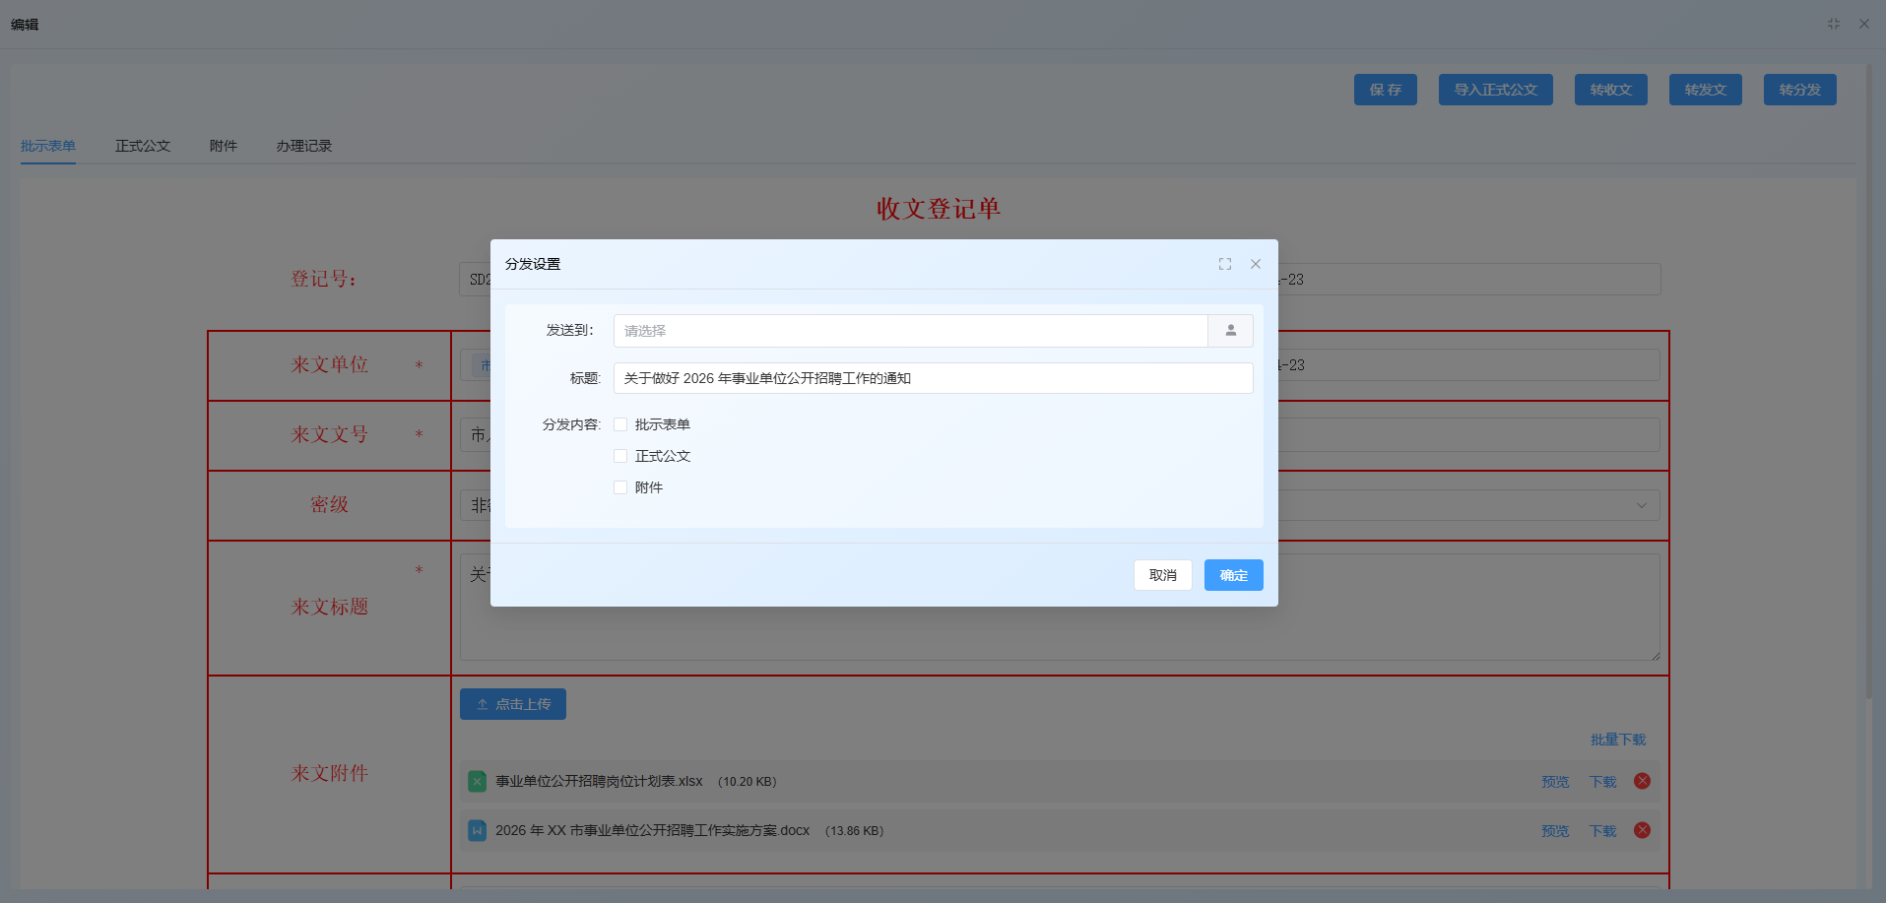Check the 附件 distribution checkbox
The width and height of the screenshot is (1886, 903).
(x=620, y=487)
